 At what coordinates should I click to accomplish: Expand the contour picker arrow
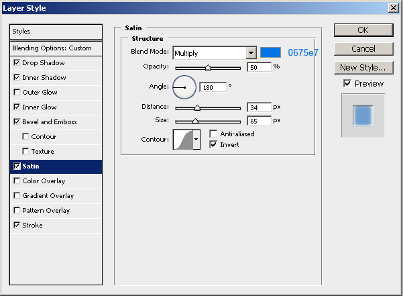[196, 140]
